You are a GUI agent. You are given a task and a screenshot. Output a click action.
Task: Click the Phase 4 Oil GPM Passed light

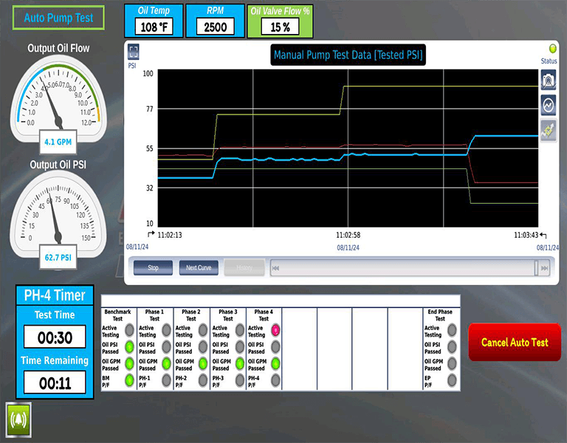[275, 363]
